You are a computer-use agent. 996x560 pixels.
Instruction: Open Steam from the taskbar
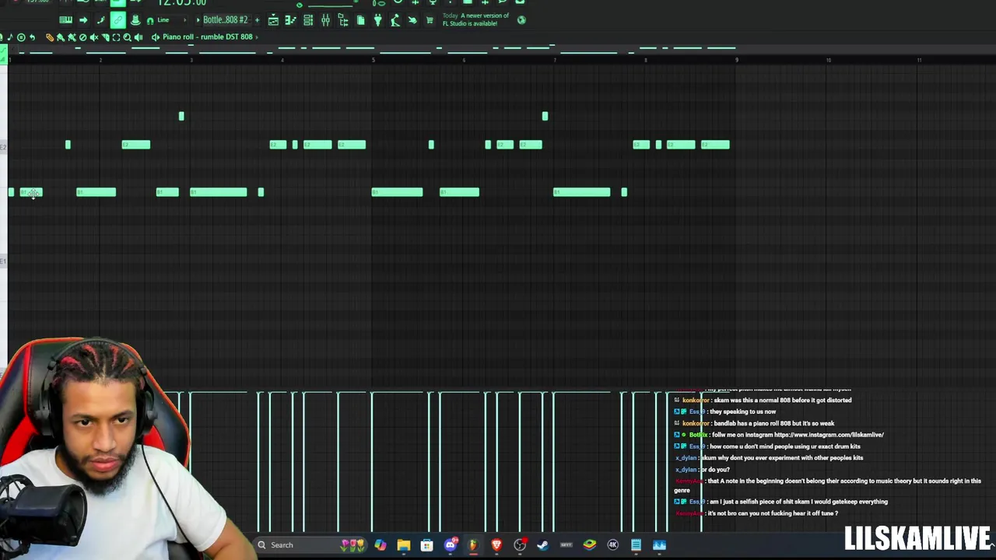tap(542, 544)
